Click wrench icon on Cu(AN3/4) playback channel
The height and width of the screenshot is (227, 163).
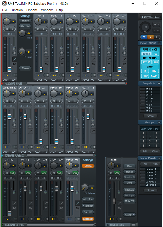coord(30,131)
